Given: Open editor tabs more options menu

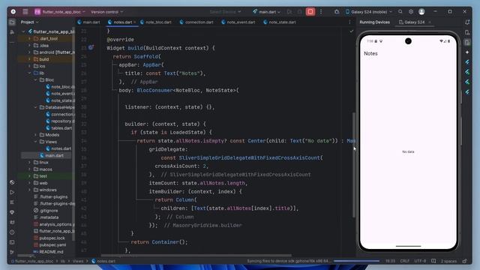Looking at the screenshot, I should (350, 22).
